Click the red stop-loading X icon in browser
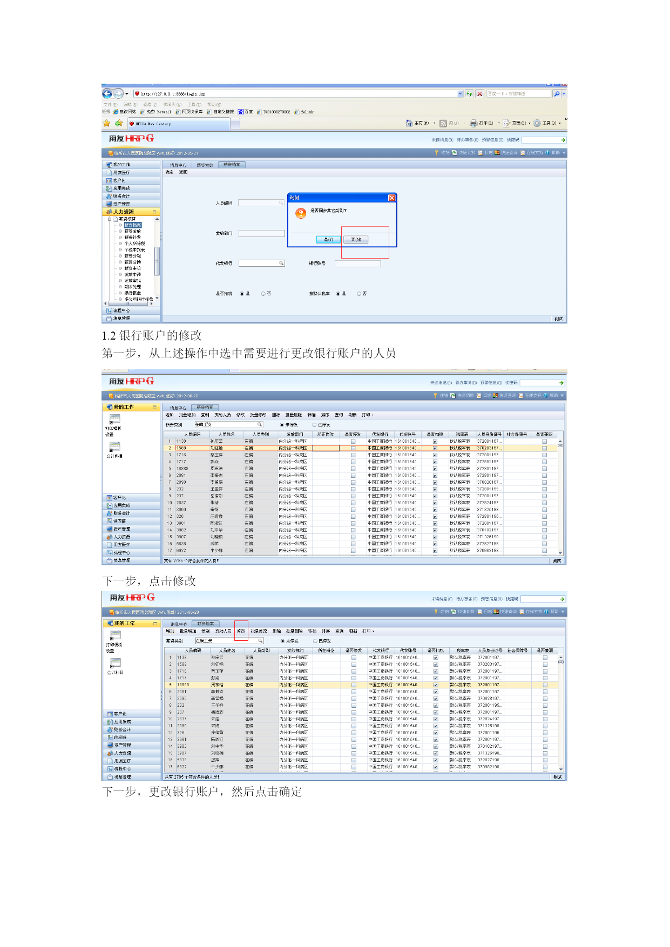 coord(479,94)
